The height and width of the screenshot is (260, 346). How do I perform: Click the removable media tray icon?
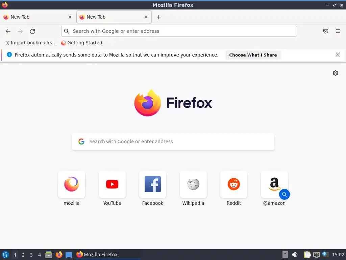285,255
